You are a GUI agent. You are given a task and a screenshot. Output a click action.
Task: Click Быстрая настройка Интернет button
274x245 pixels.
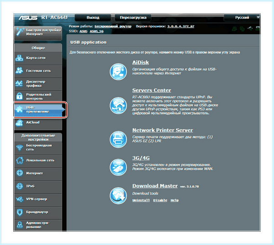38,32
